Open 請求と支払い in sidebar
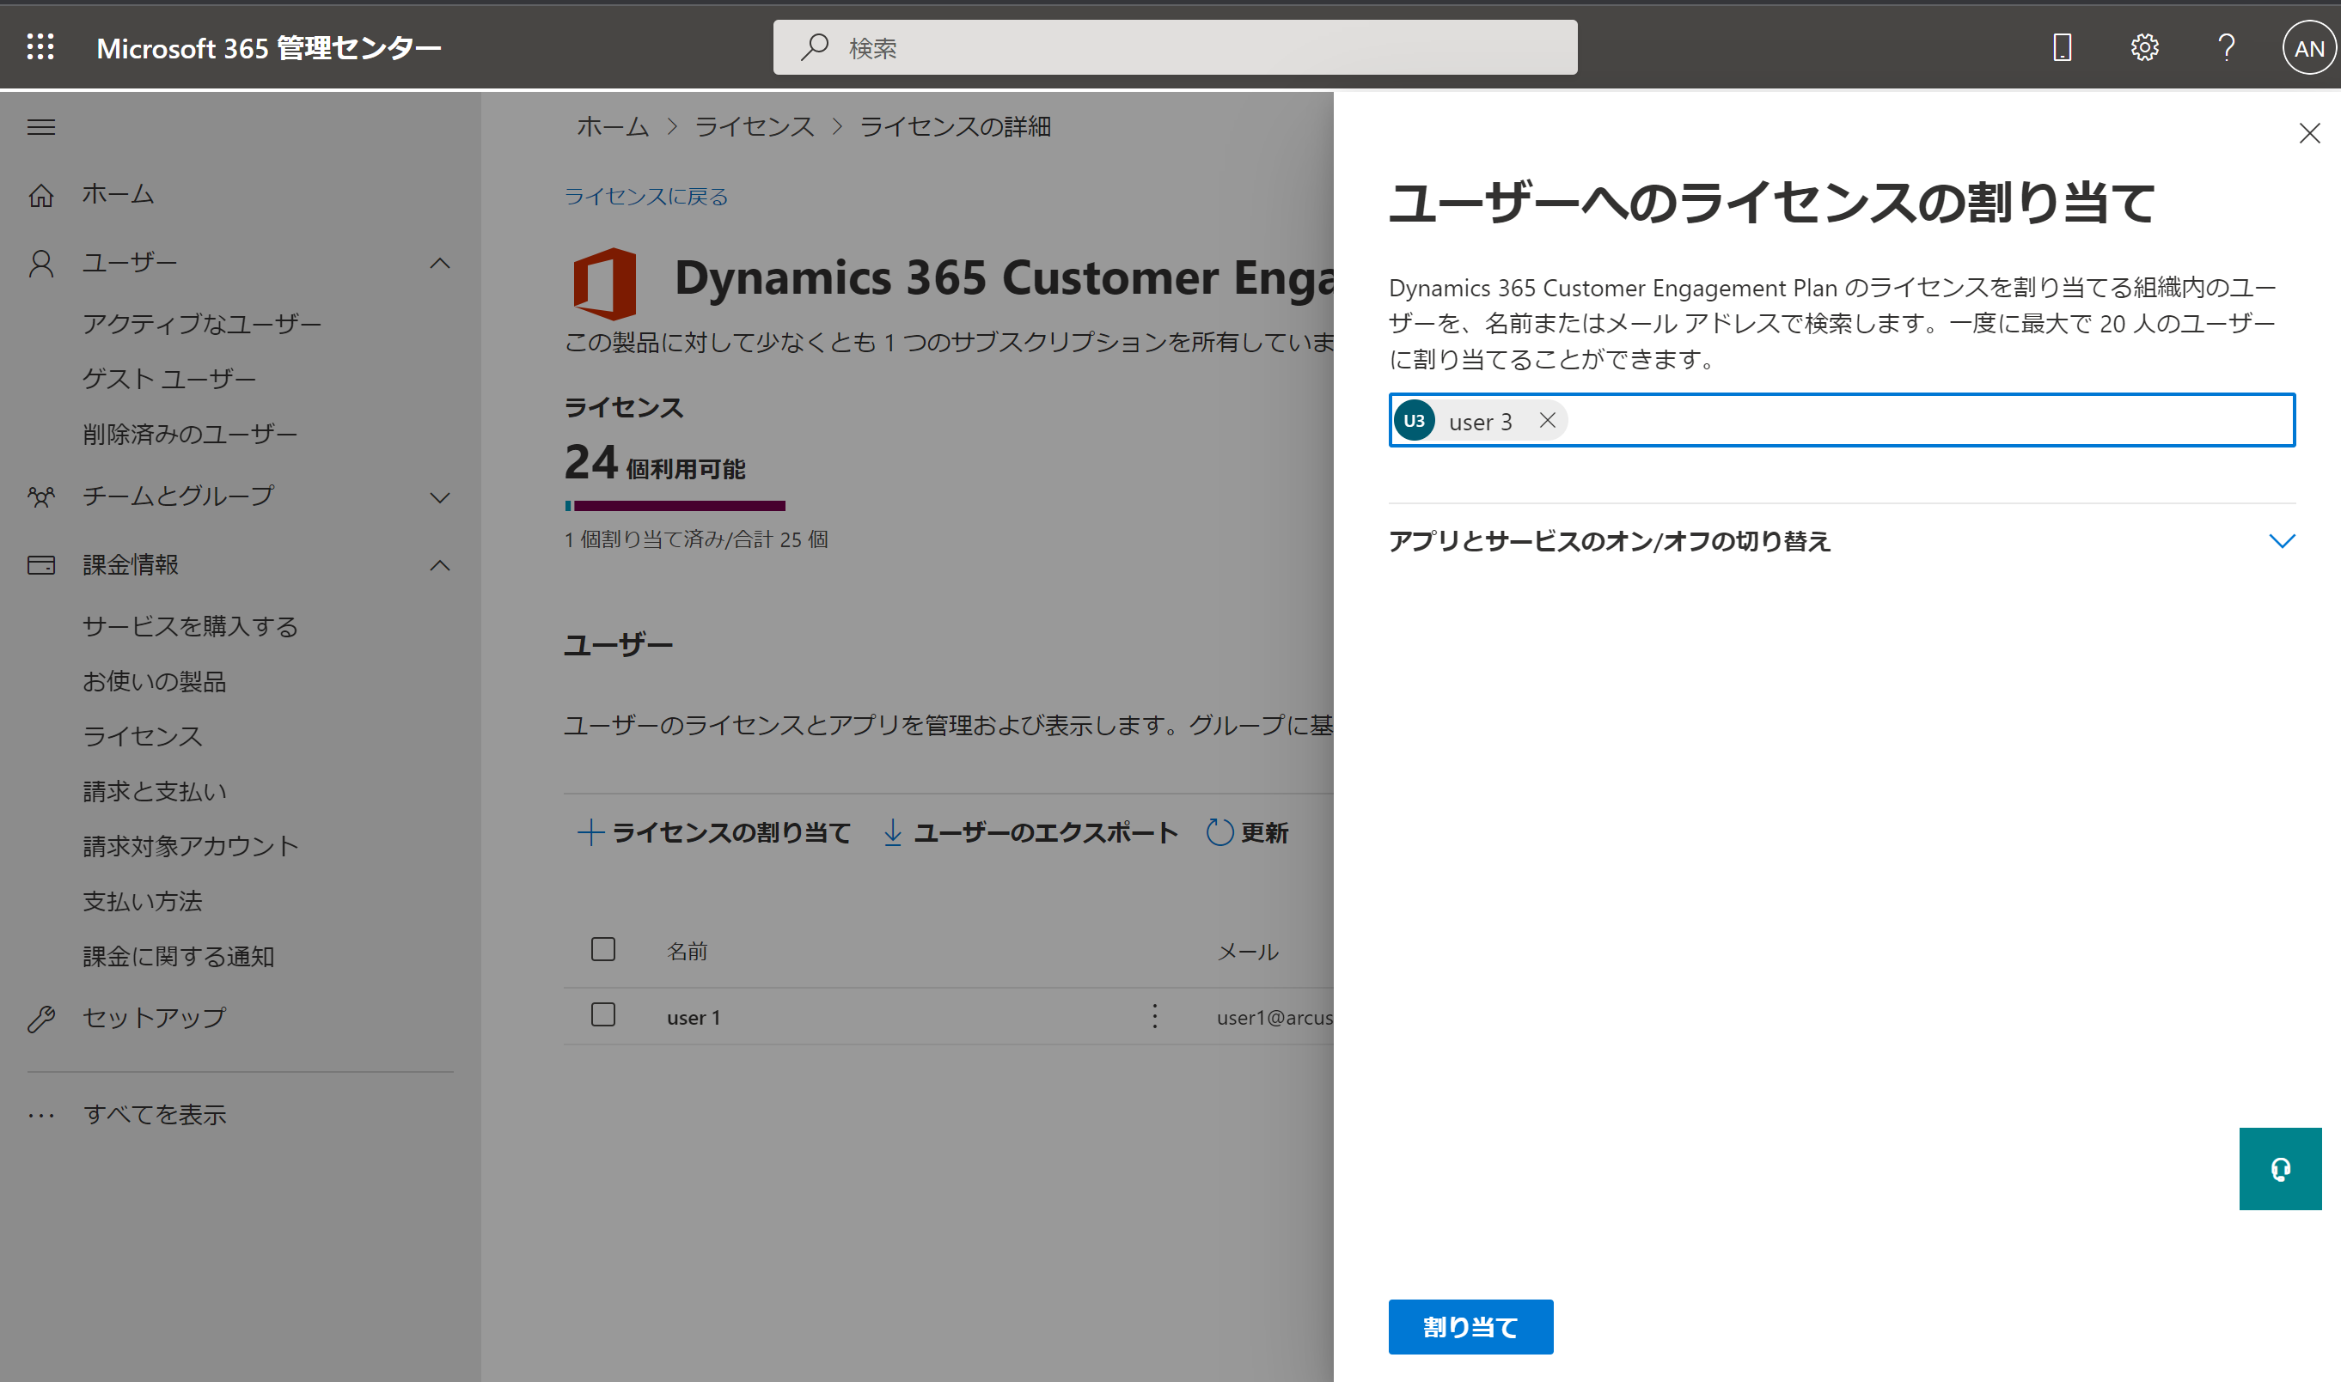 pyautogui.click(x=155, y=792)
